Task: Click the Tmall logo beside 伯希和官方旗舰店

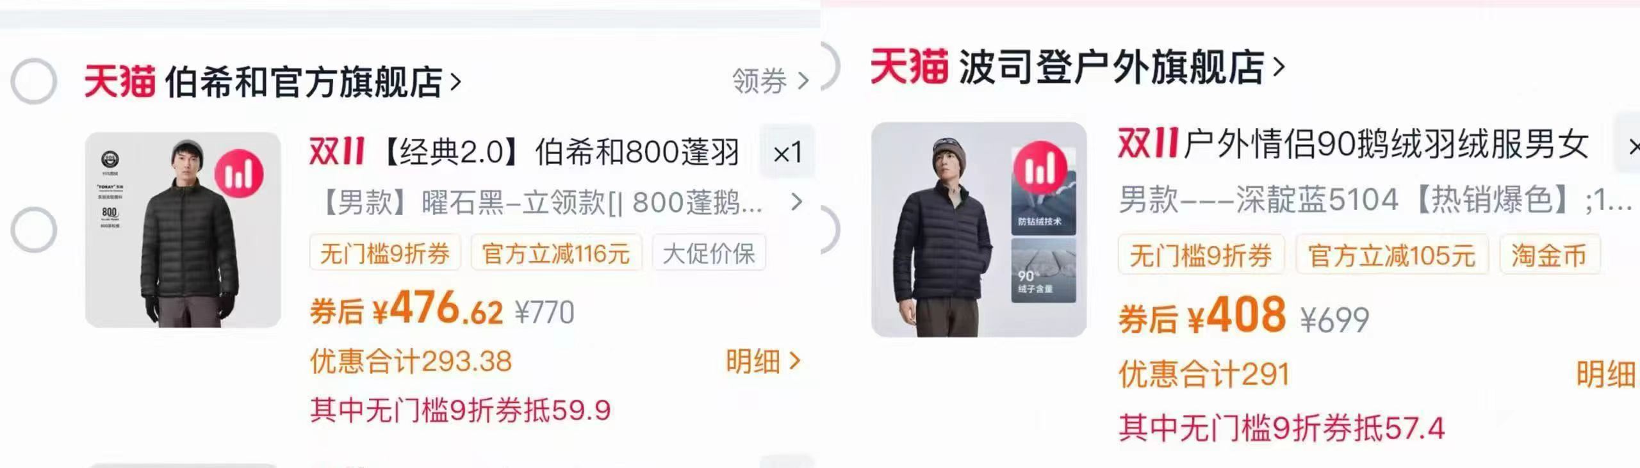Action: pos(120,81)
